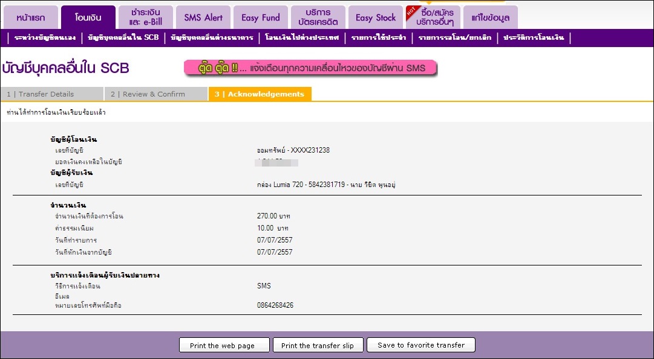Click Print the web page button
The height and width of the screenshot is (359, 654).
coord(224,345)
